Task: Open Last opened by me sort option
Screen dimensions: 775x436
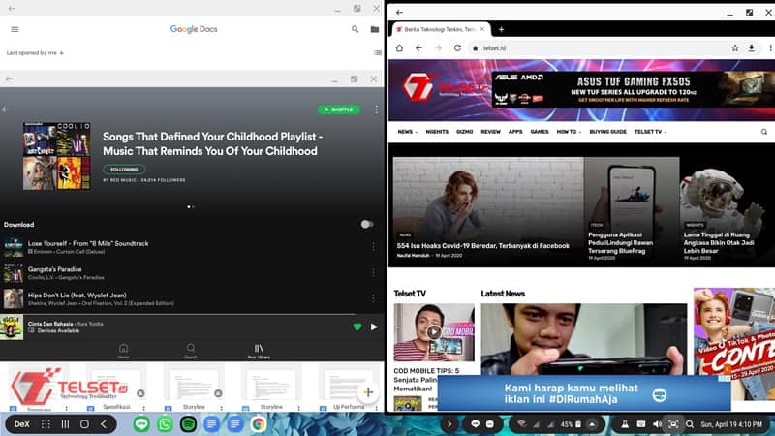Action: pyautogui.click(x=35, y=52)
